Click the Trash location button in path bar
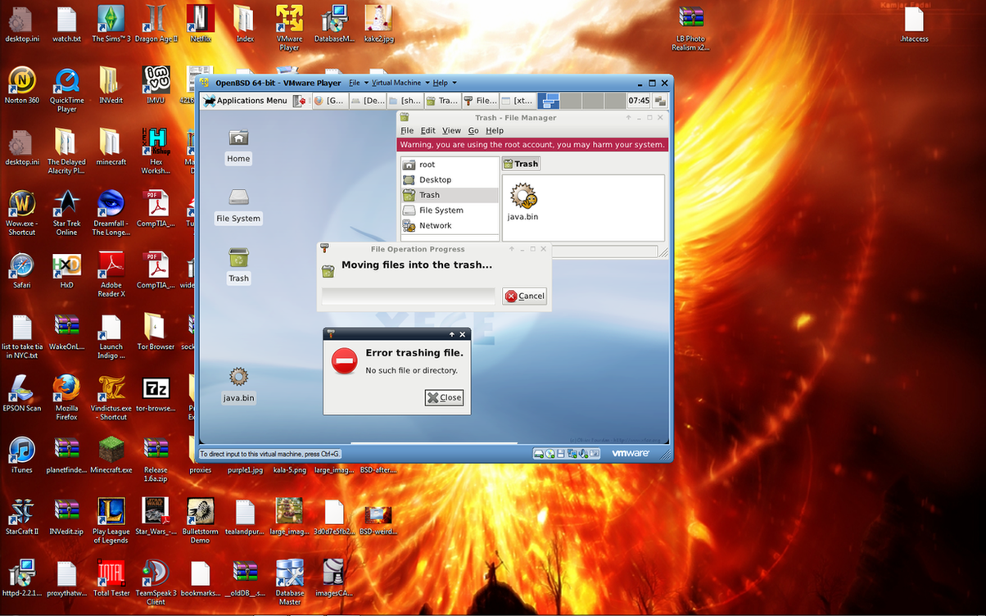 click(x=521, y=164)
